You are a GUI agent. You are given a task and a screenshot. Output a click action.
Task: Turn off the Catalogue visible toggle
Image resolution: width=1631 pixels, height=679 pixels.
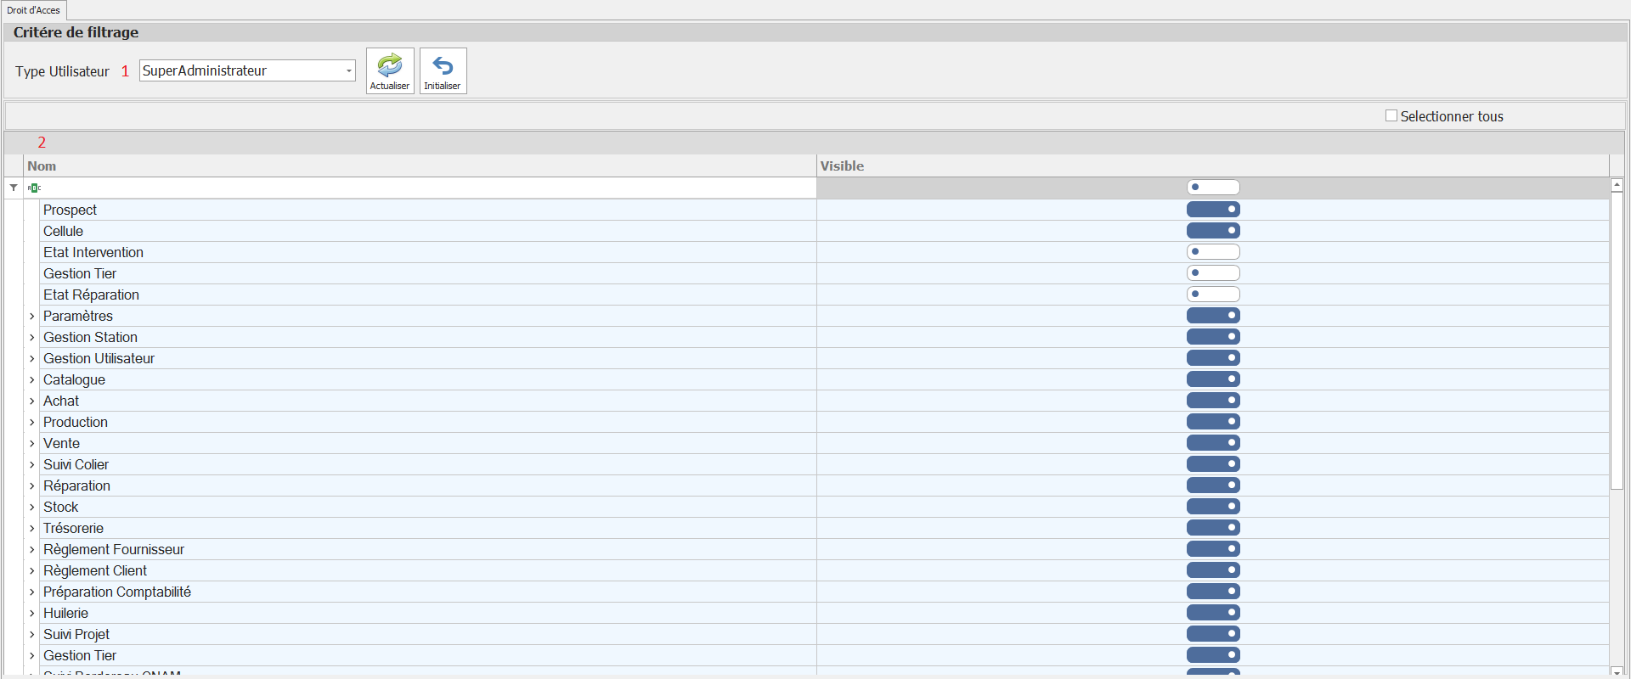[1213, 379]
